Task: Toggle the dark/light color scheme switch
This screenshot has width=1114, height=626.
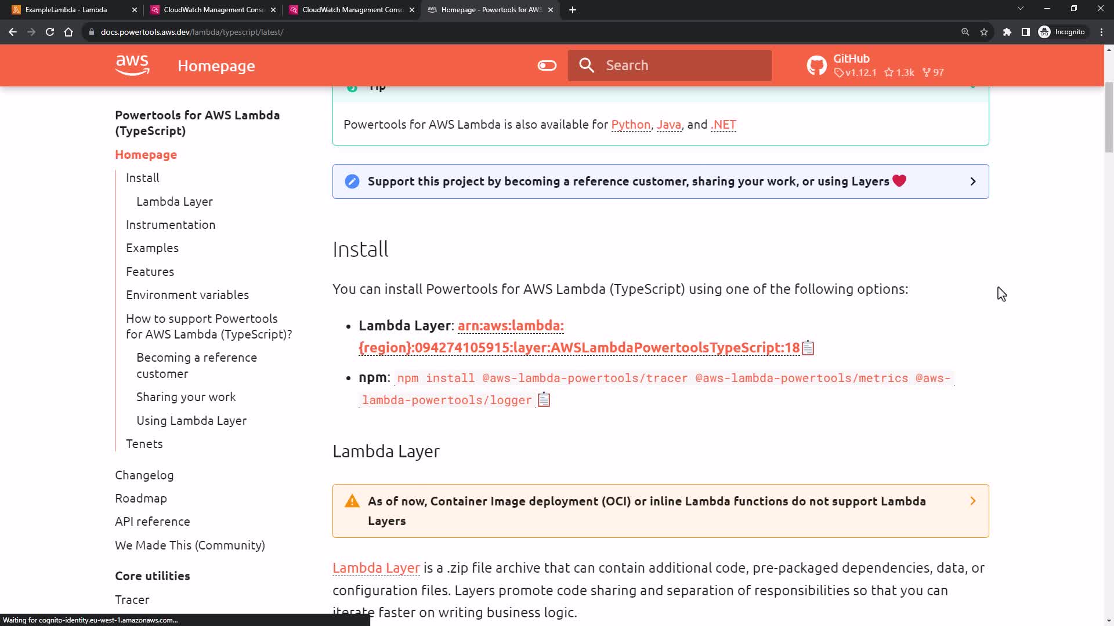Action: 547,65
